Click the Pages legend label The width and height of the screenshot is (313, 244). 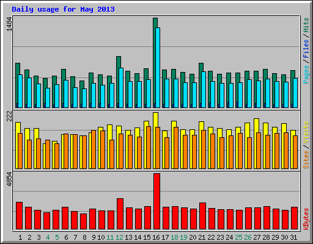pos(306,74)
